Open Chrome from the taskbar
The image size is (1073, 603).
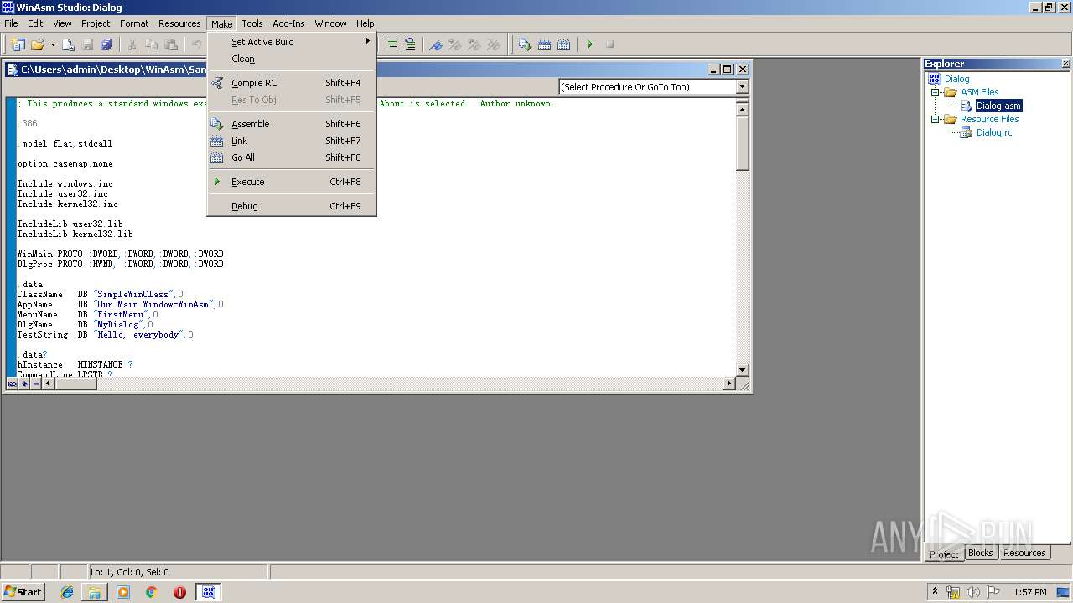pos(151,592)
